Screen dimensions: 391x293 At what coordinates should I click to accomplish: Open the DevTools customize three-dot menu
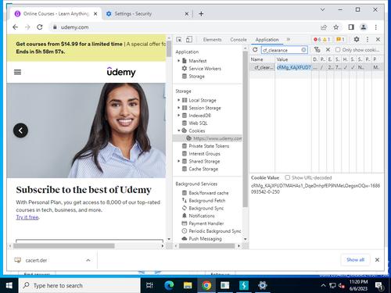point(368,39)
